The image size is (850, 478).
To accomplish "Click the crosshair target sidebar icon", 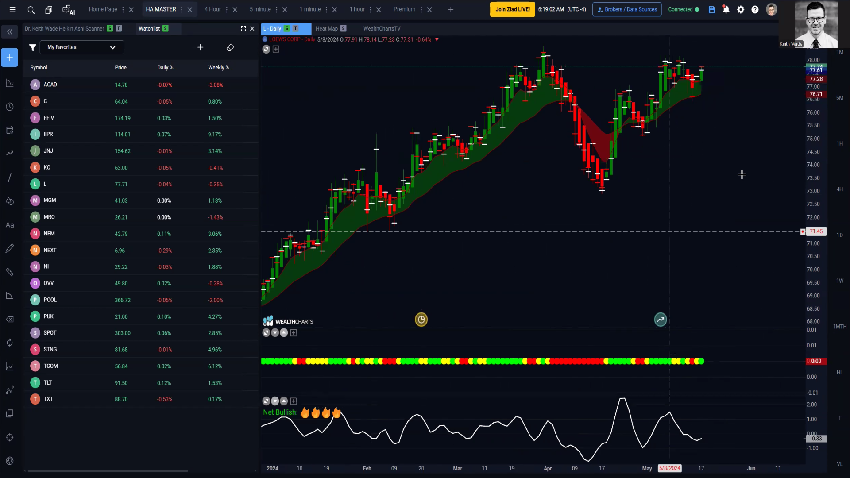I will click(x=10, y=437).
